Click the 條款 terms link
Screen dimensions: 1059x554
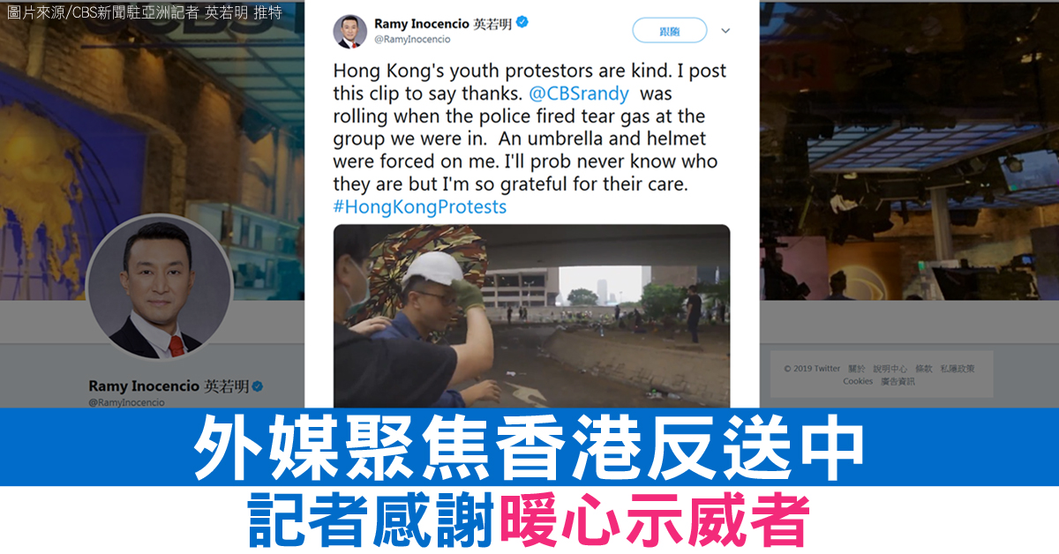tap(923, 369)
